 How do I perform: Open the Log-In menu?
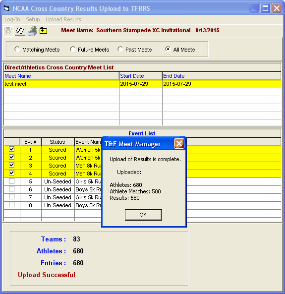coord(12,19)
